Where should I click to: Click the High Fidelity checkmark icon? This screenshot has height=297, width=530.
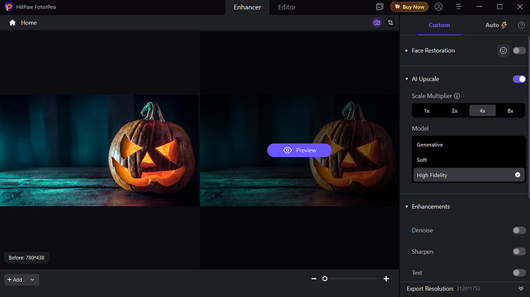pyautogui.click(x=517, y=175)
